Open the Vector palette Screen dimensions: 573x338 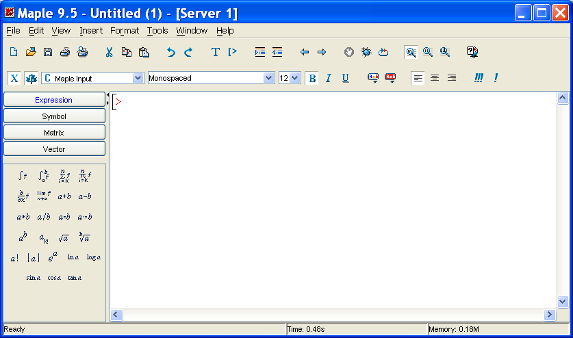[x=54, y=149]
